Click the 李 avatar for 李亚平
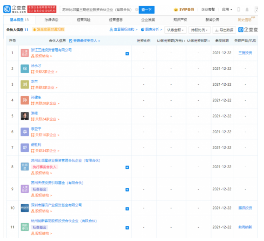The width and height of the screenshot is (264, 241). 25,132
